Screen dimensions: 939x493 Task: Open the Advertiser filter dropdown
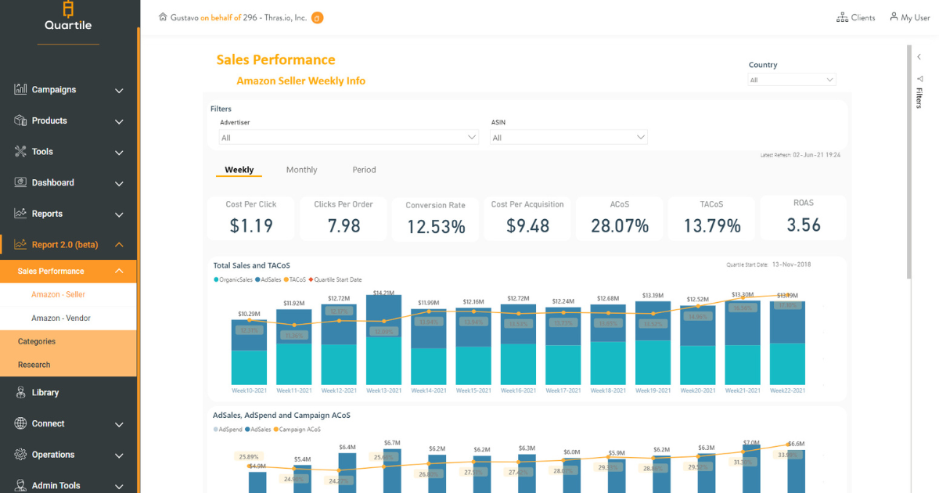[x=349, y=138]
